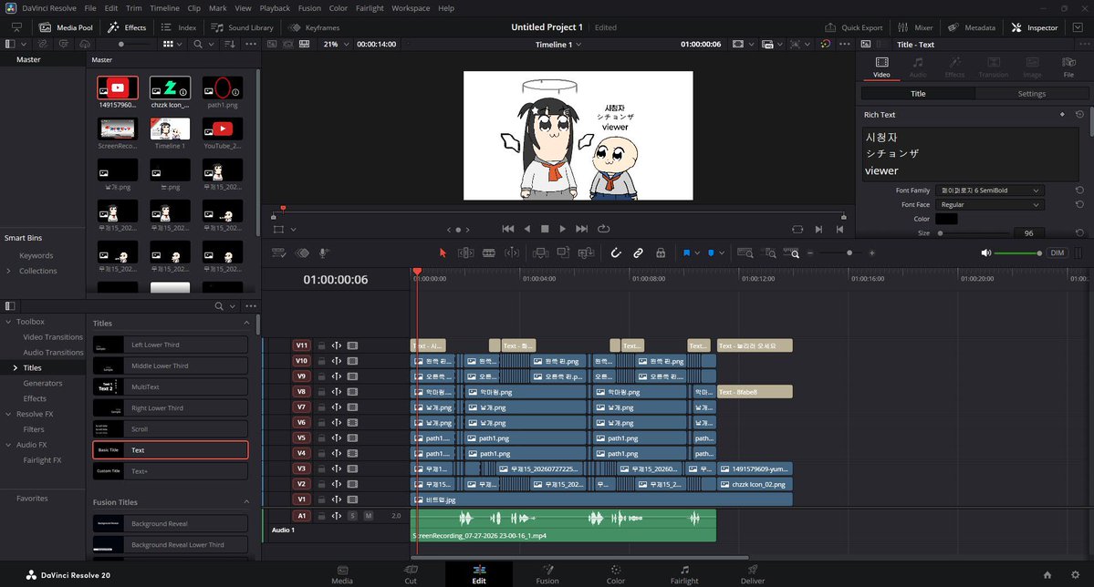
Task: Toggle loop playback icon
Action: point(603,229)
